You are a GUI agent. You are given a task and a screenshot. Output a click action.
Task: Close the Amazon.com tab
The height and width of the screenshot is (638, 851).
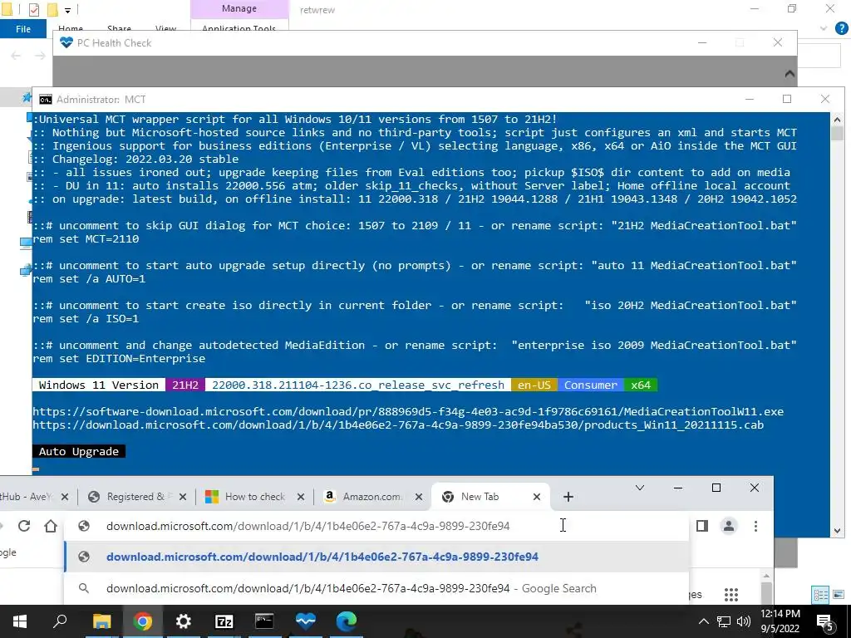click(419, 497)
